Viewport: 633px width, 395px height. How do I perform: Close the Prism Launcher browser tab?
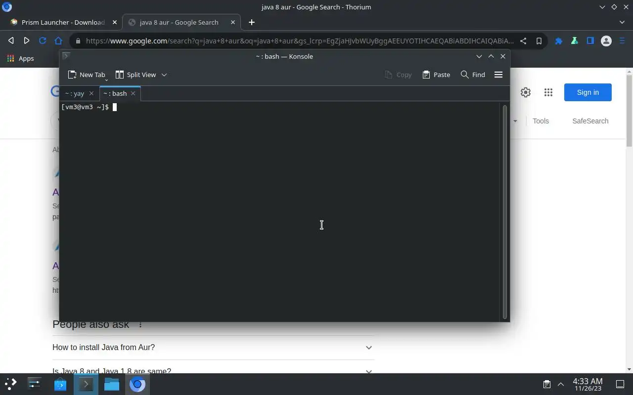pyautogui.click(x=115, y=22)
